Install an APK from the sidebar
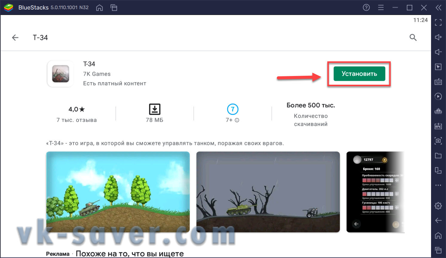 438,126
